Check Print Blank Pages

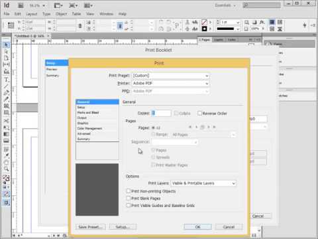(129, 198)
